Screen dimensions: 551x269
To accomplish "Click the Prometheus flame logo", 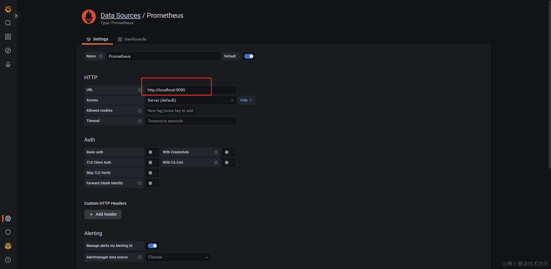I will 89,17.
